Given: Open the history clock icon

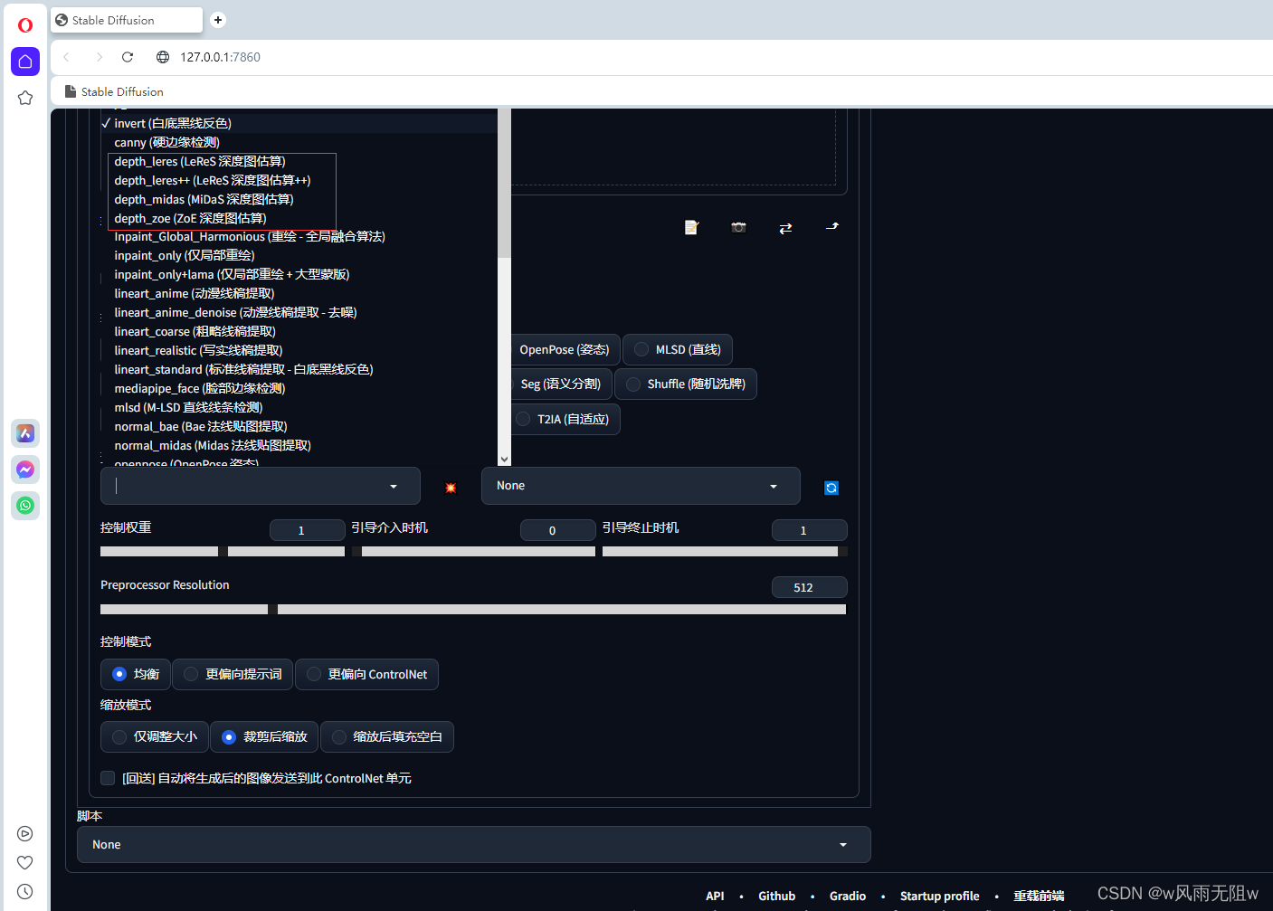Looking at the screenshot, I should [x=25, y=892].
